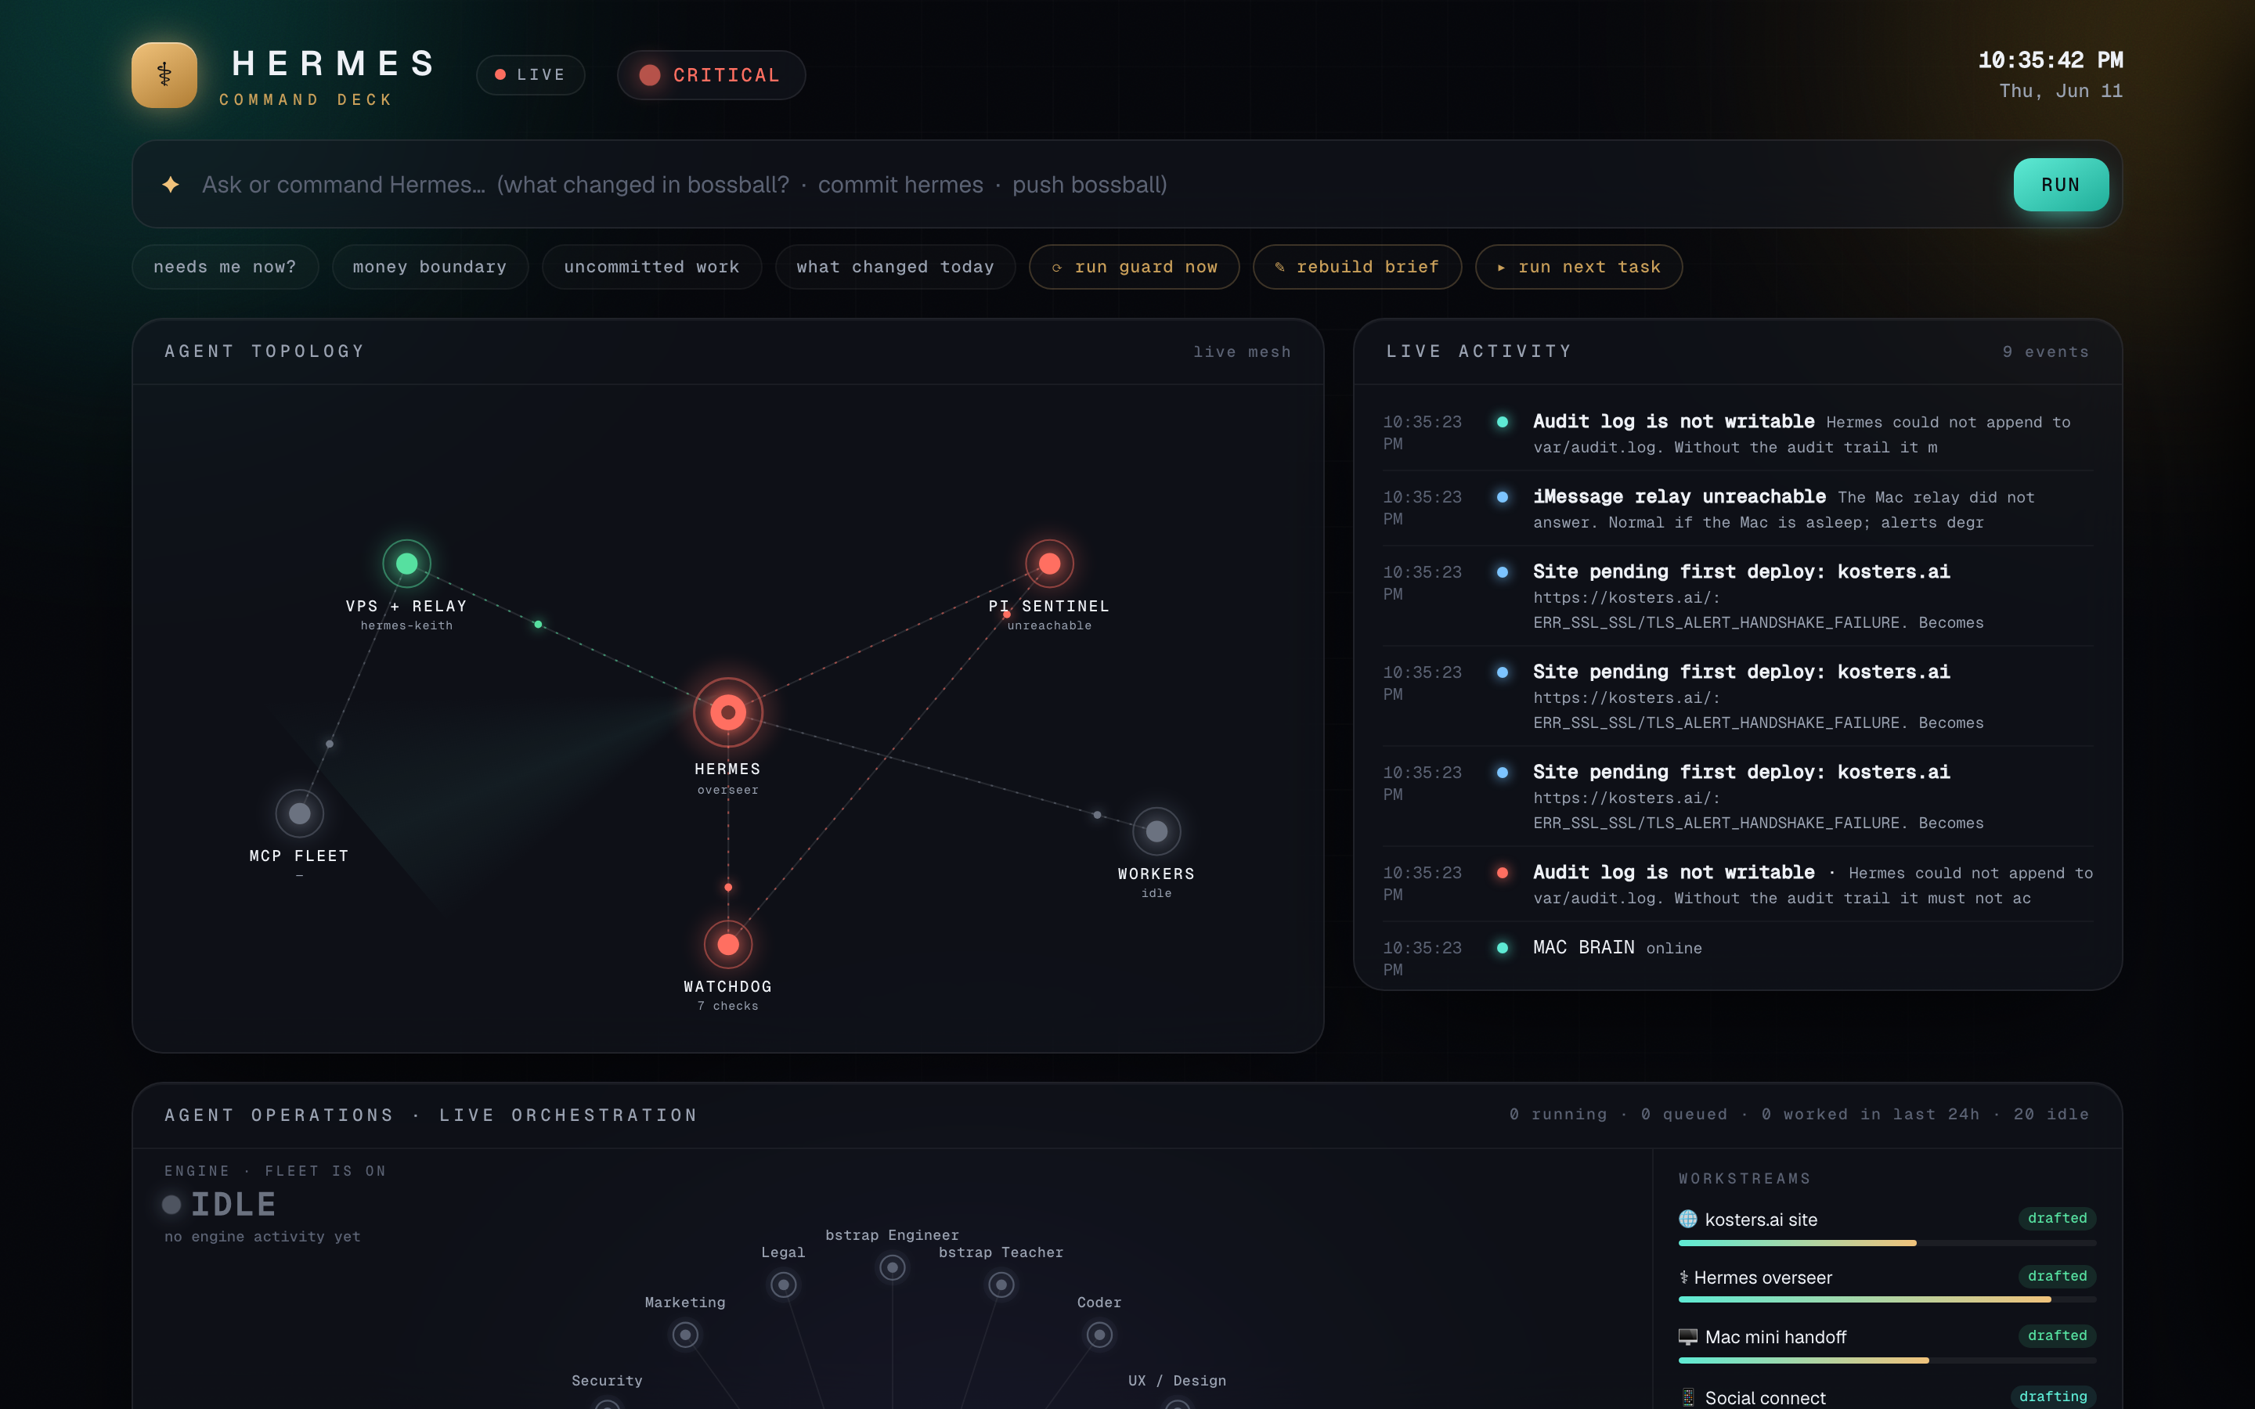Screen dimensions: 2255x1409
Task: Click the AGENT TOPOLOGY panel title
Action: (265, 351)
